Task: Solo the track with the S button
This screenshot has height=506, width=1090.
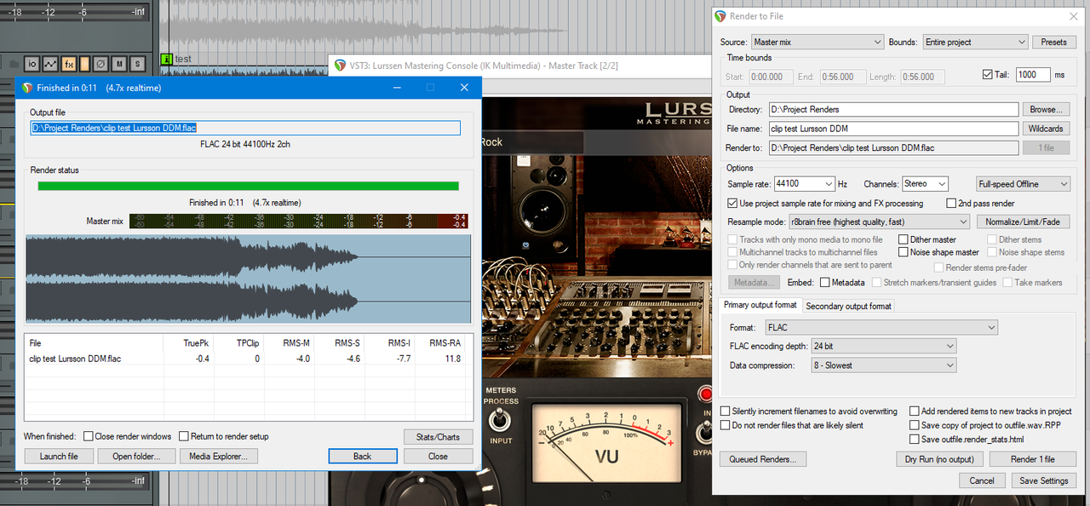Action: tap(137, 64)
